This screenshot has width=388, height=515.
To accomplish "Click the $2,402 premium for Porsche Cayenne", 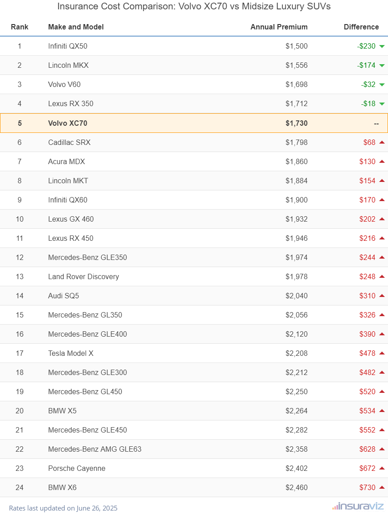I will 297,468.
